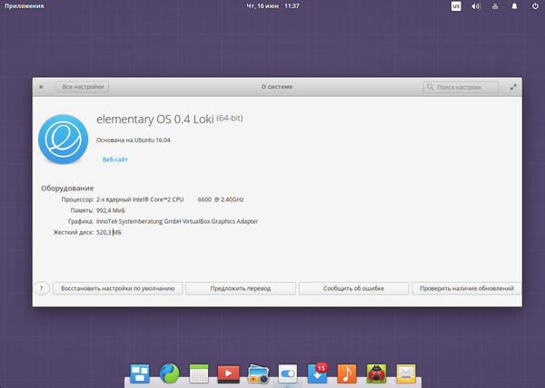Open AppCenter with 15 updates badge
The height and width of the screenshot is (388, 545).
point(317,373)
